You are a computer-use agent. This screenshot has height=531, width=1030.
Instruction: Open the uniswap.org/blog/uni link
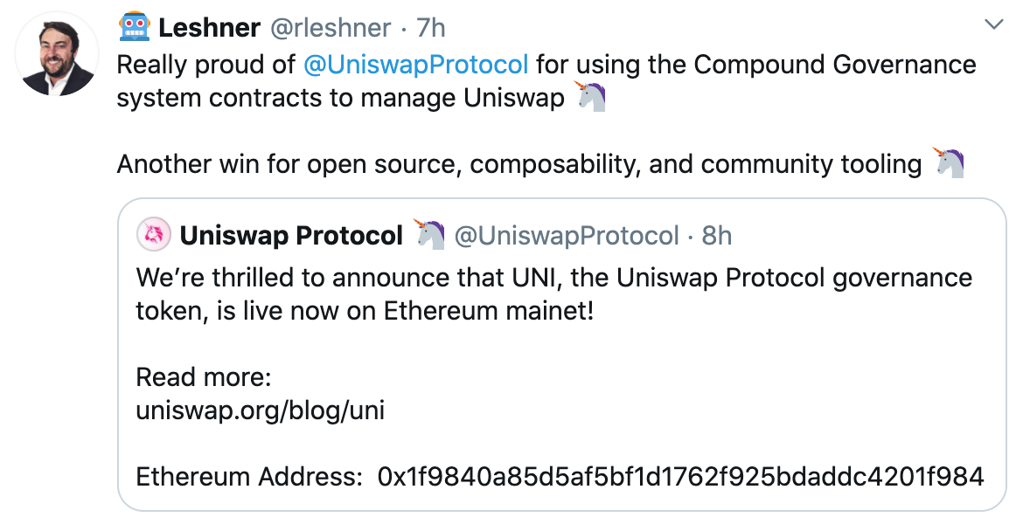(x=260, y=410)
